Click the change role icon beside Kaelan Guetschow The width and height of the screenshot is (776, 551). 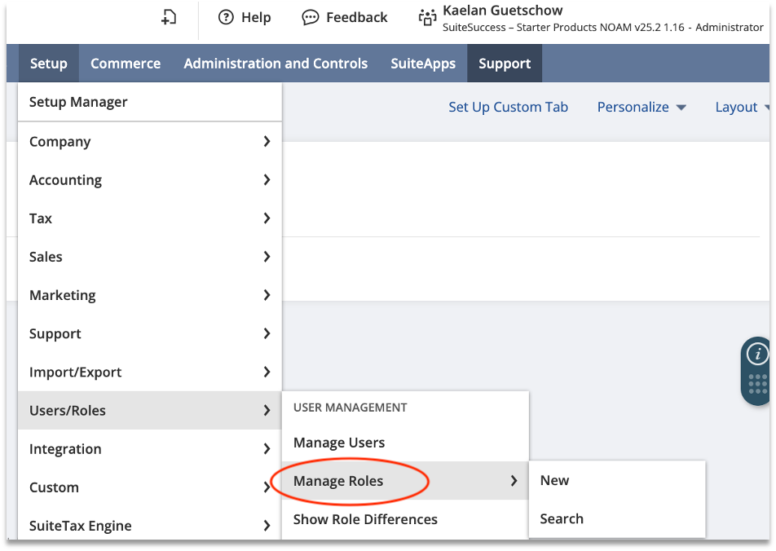pos(427,17)
